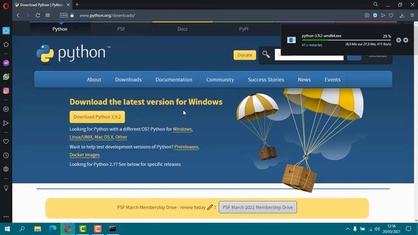Open Opera sidebar bookmarks heart icon
Viewport: 418px width, 235px height.
[x=6, y=142]
